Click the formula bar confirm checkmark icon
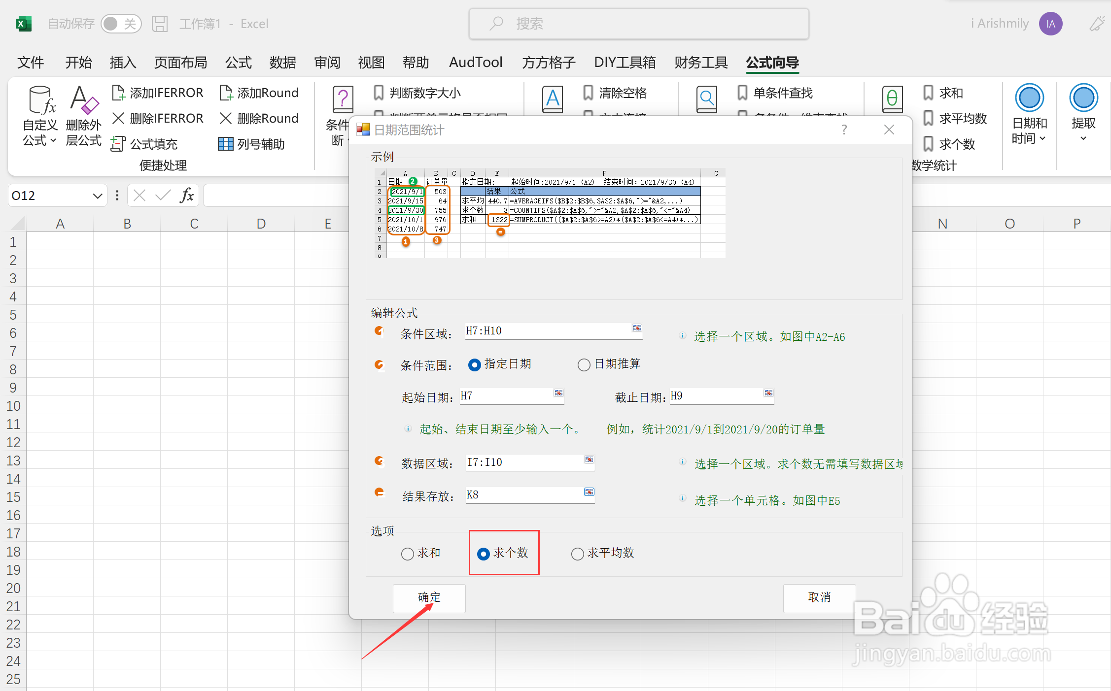 [163, 196]
